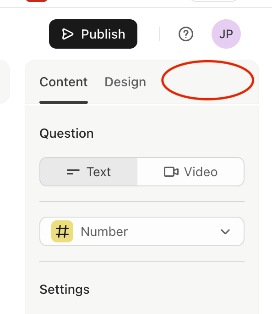Screen dimensions: 272x314
Task: Click the partially visible pill button at top
Action: (213, 1)
